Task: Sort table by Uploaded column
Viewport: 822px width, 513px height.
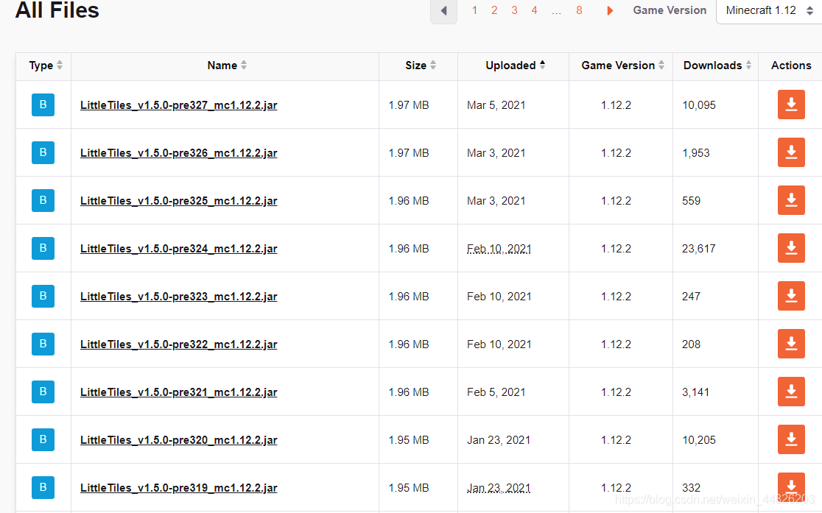Action: (x=516, y=65)
